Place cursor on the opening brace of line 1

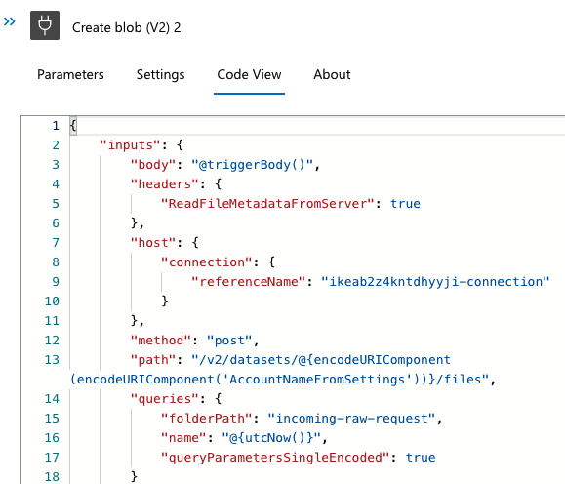[73, 126]
